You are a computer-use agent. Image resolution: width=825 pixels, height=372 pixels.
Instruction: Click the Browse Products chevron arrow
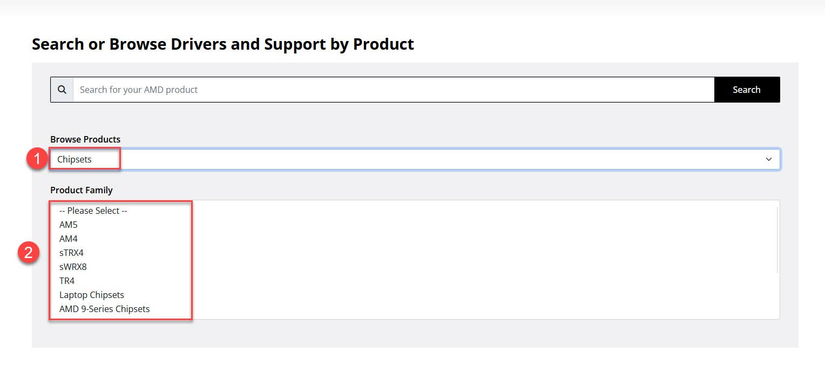coord(769,160)
